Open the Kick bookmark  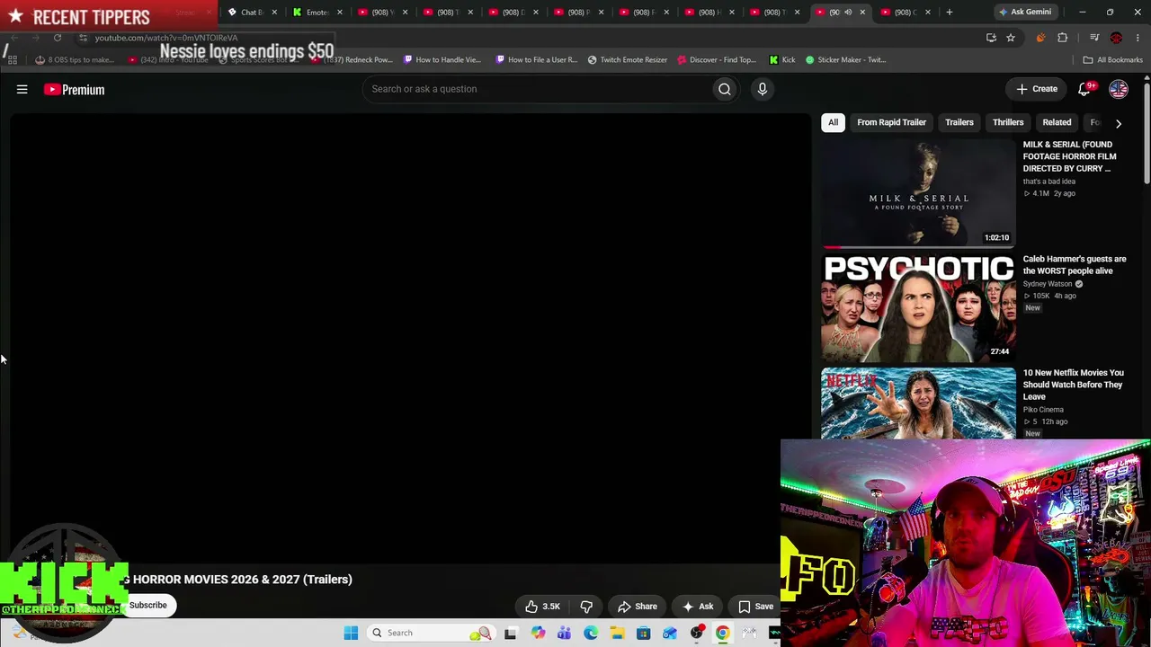pyautogui.click(x=782, y=60)
